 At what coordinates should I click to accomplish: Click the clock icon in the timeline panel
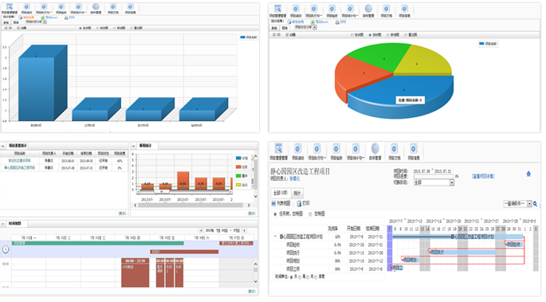coord(6,249)
